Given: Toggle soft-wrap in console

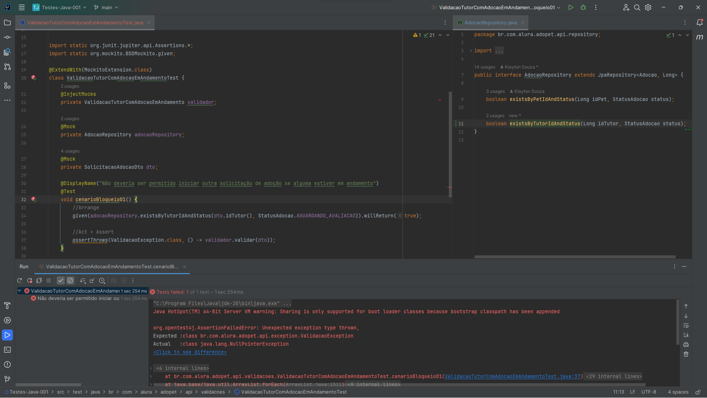Looking at the screenshot, I should (x=686, y=326).
